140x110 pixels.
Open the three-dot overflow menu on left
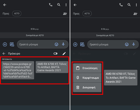(66, 5)
